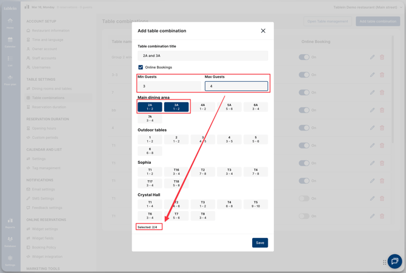
Task: Open the Settings icon at sidebar bottom
Action: [x=10, y=260]
